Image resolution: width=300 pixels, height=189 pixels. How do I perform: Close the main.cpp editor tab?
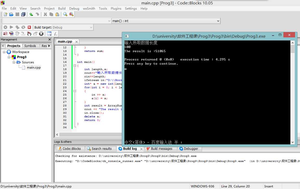(76, 42)
